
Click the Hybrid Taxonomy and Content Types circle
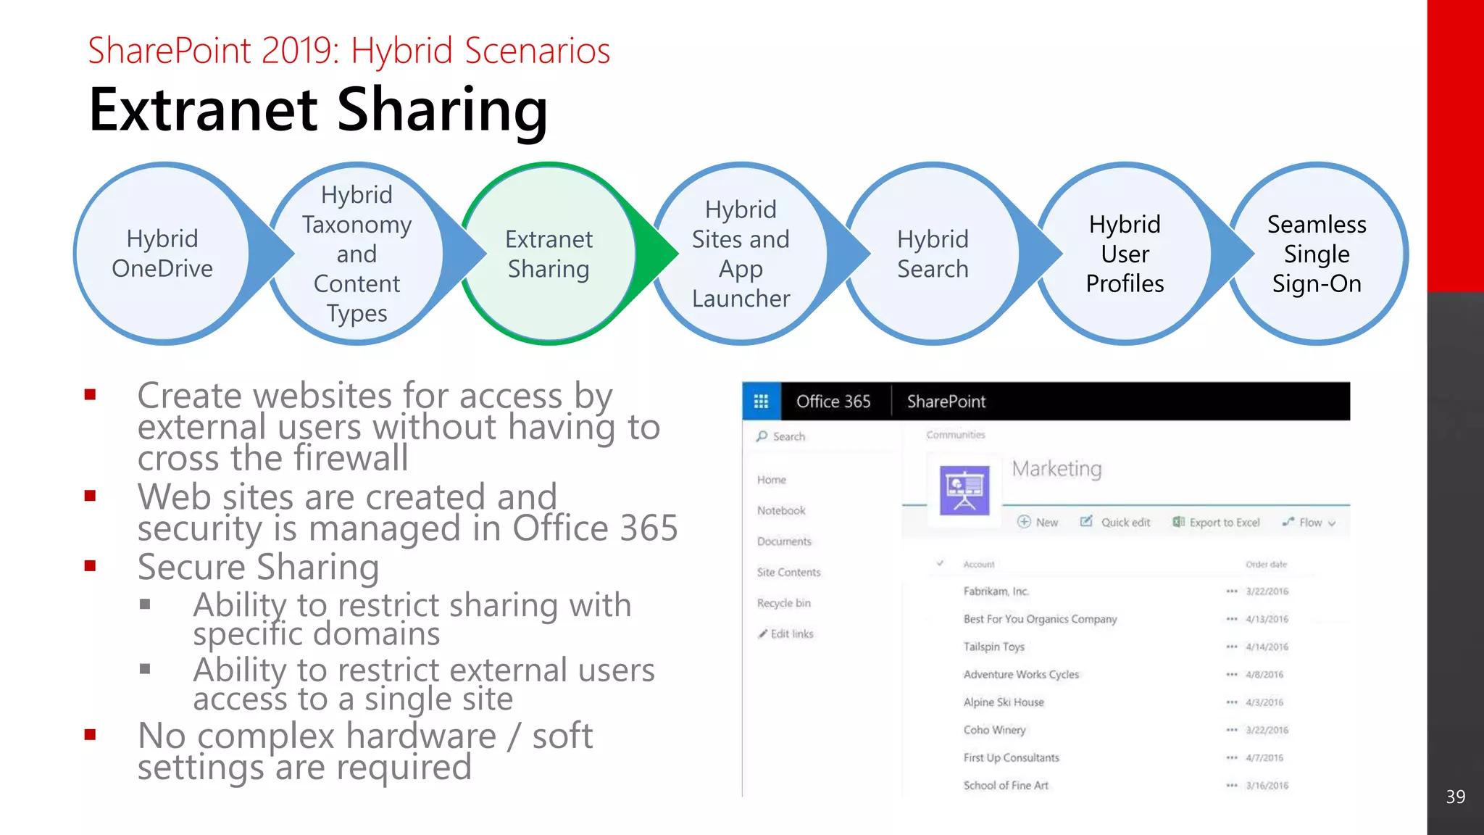click(x=357, y=253)
